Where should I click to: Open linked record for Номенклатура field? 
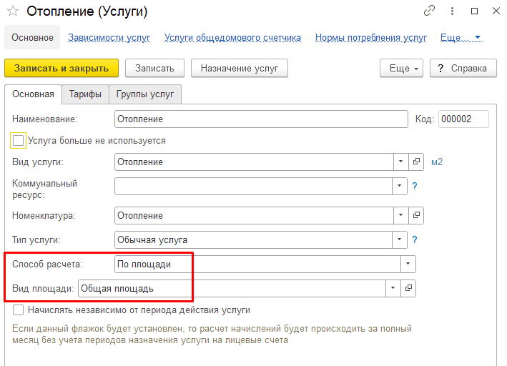[416, 215]
